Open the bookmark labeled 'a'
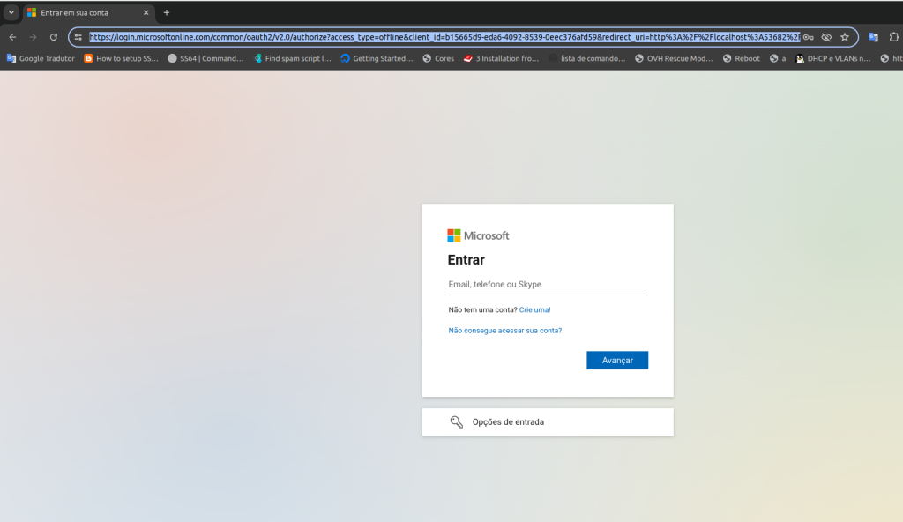This screenshot has width=903, height=522. click(778, 58)
